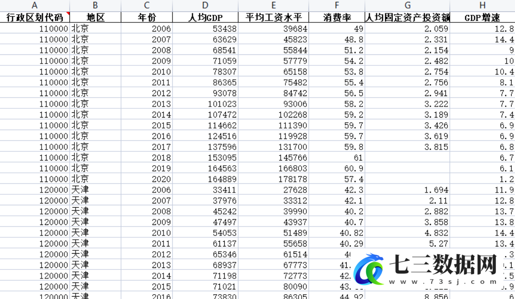
Task: Select column E header
Action: (274, 5)
